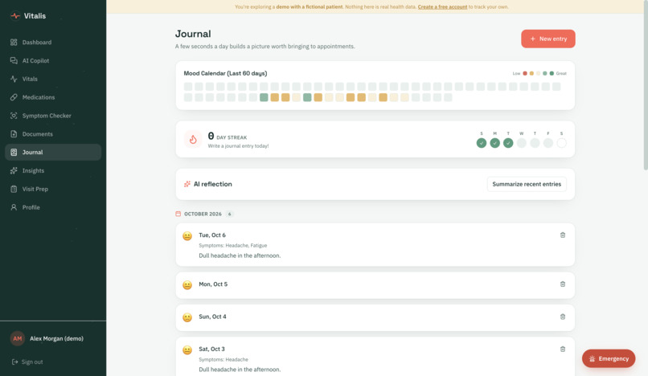This screenshot has height=376, width=648.
Task: Click the Journal notebook icon in sidebar
Action: [x=14, y=152]
